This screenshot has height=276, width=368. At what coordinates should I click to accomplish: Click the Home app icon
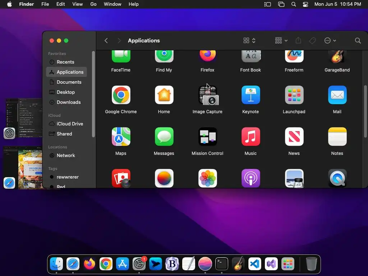164,95
